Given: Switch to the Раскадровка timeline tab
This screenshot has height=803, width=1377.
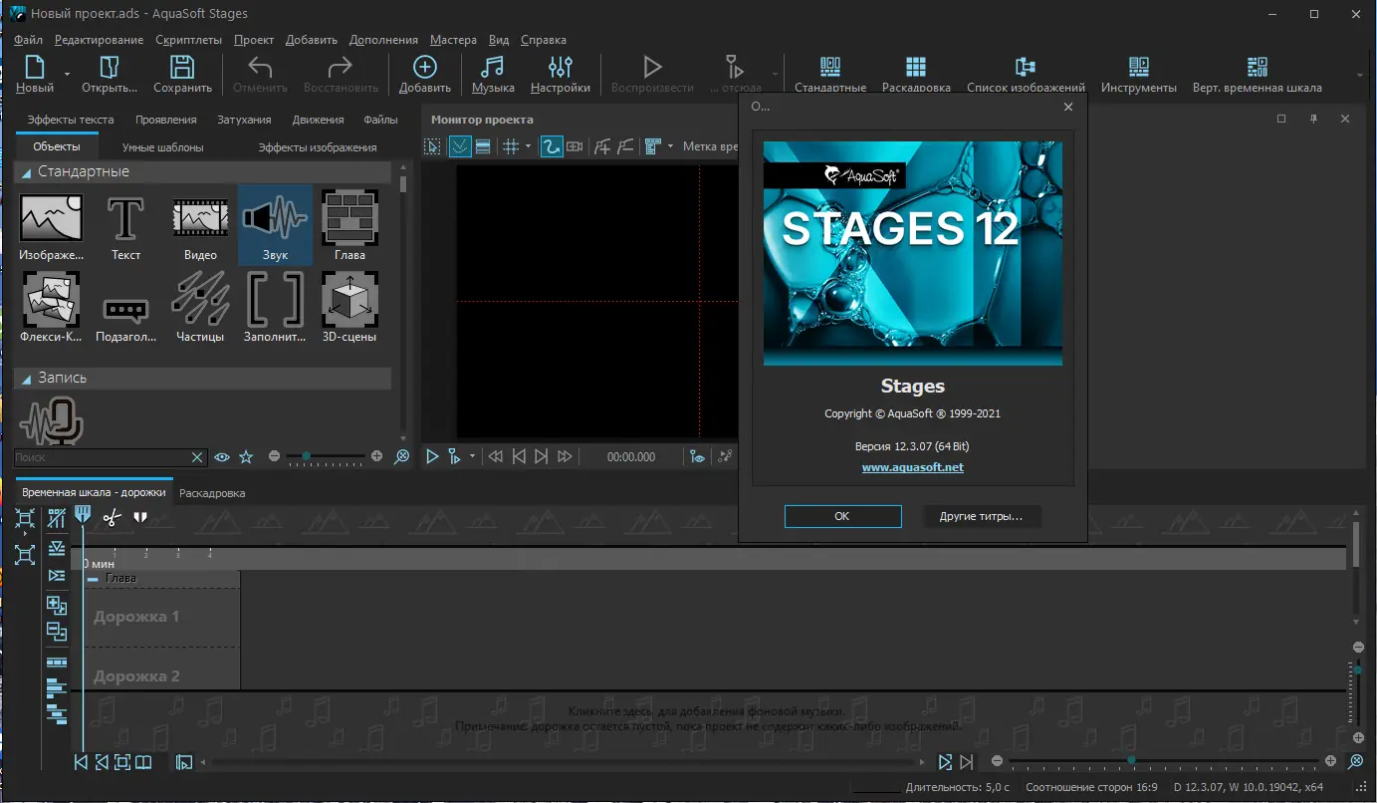Looking at the screenshot, I should click(212, 493).
